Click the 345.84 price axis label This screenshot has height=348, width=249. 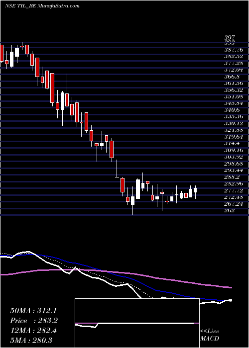233,103
